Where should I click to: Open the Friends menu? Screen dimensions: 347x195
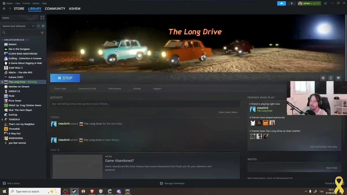(x=26, y=3)
